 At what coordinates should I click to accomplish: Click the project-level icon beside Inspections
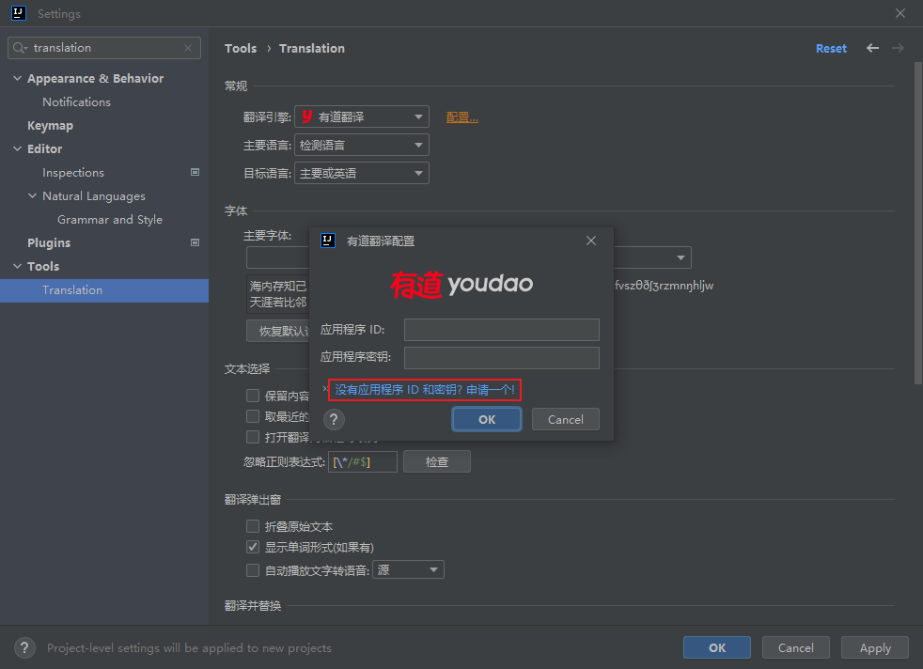195,172
